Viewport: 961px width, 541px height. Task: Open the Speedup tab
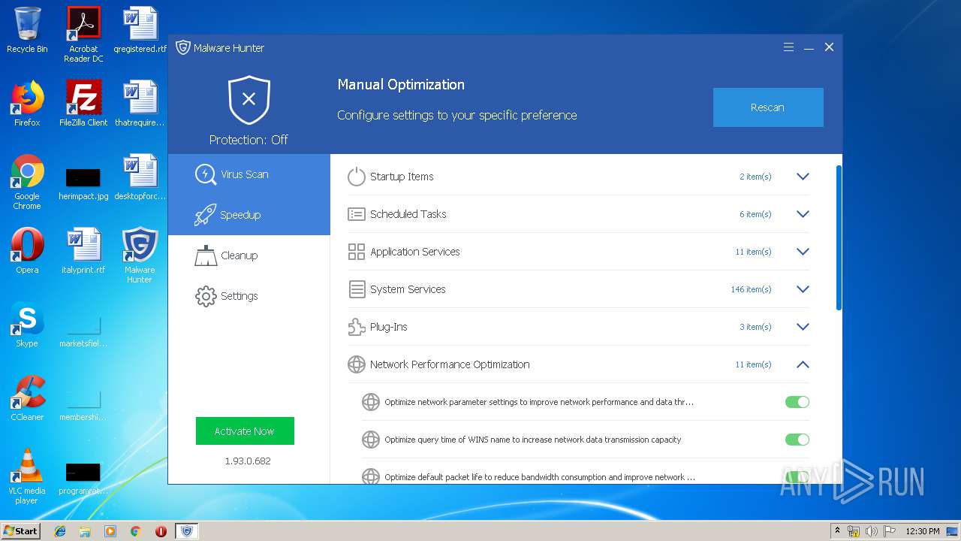point(249,215)
